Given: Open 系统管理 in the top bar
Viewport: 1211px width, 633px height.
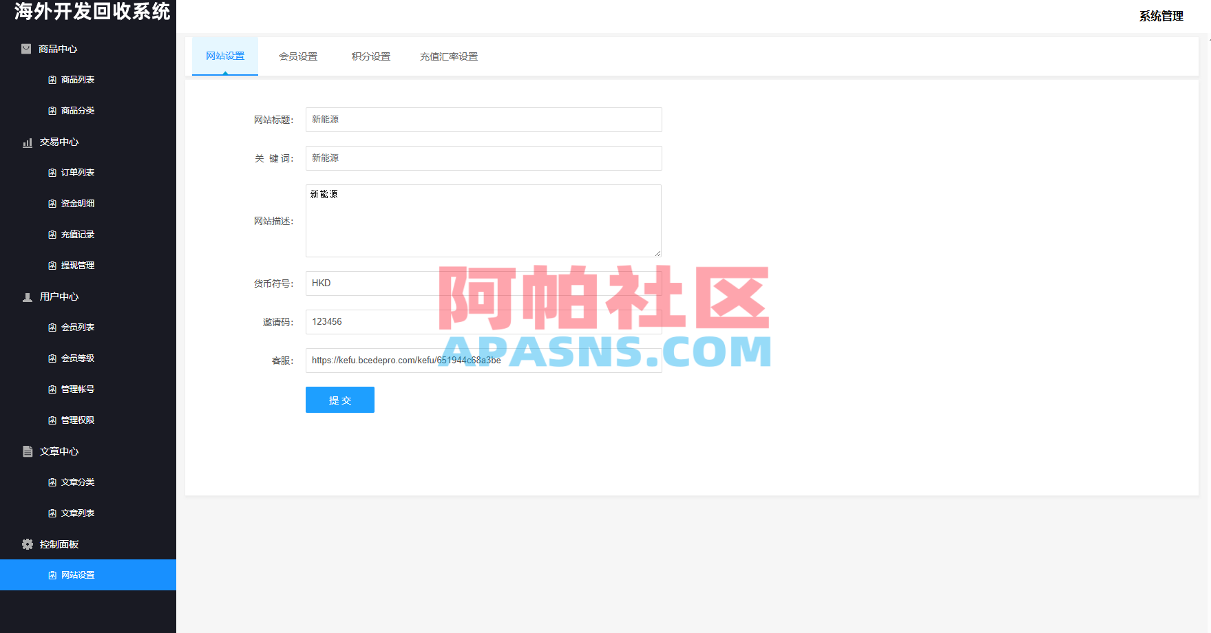Looking at the screenshot, I should (1161, 17).
